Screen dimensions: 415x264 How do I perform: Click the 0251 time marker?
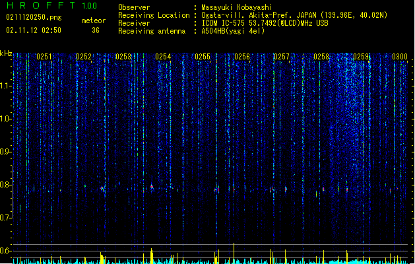[x=44, y=57]
